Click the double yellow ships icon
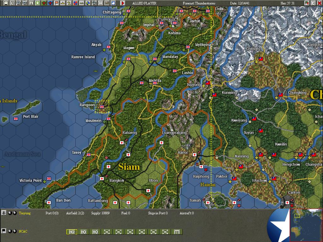The image size is (323, 242). click(69, 3)
